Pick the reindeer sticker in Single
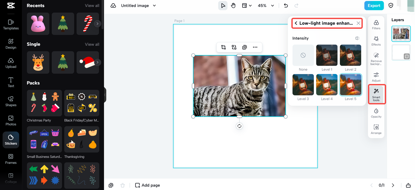Screen dimensions: 415x190 [x=38, y=62]
